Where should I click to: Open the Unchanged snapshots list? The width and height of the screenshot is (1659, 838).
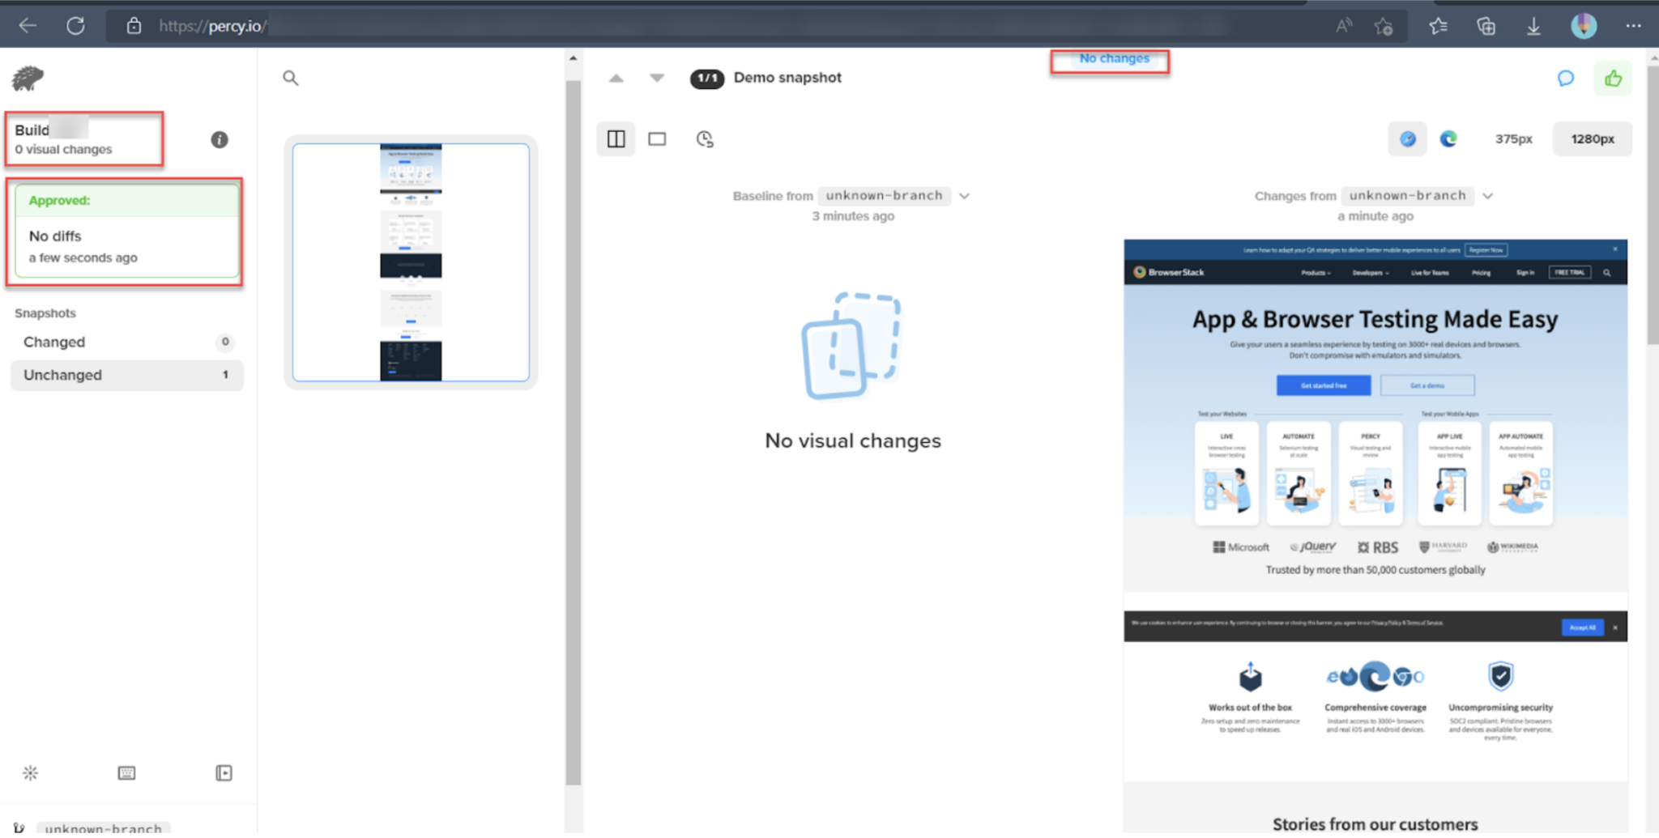click(x=126, y=375)
